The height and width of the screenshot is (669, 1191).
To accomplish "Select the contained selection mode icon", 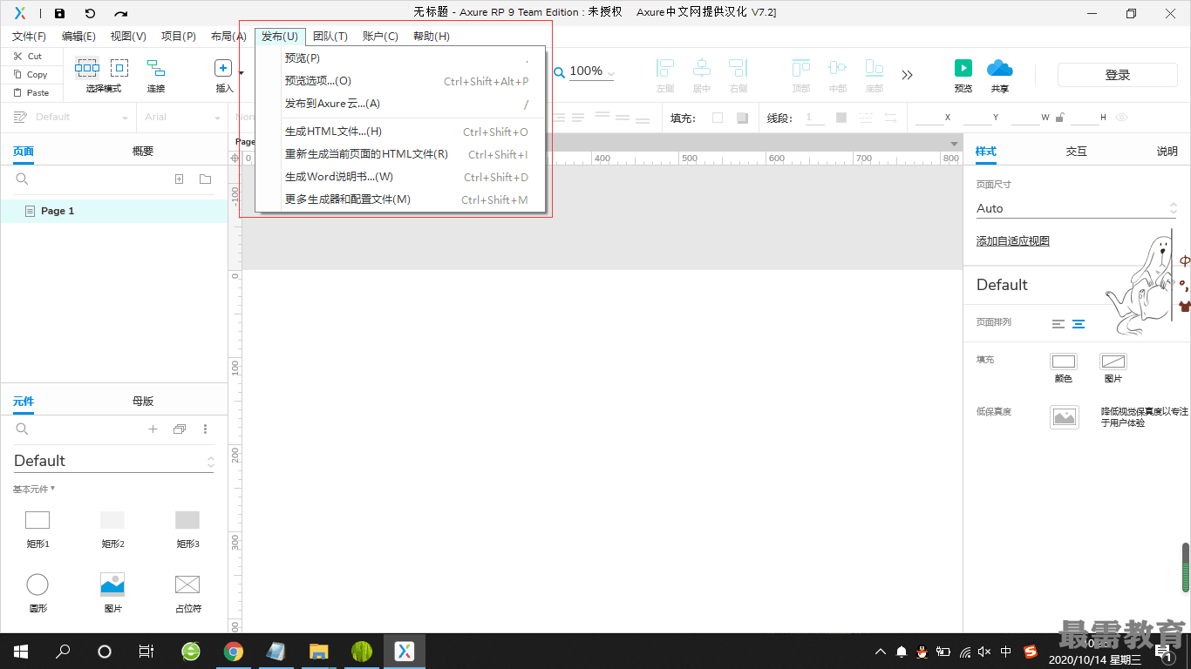I will 119,67.
